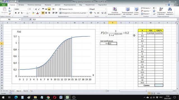Expand the Name Box dropdown arrow
The height and width of the screenshot is (100, 179).
pyautogui.click(x=20, y=19)
